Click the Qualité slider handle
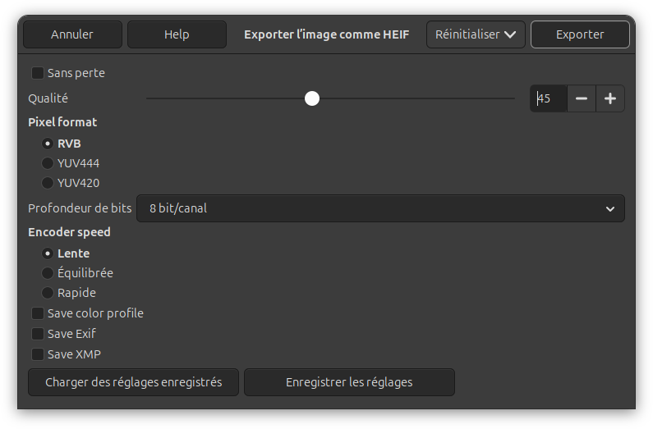The image size is (653, 429). tap(312, 98)
